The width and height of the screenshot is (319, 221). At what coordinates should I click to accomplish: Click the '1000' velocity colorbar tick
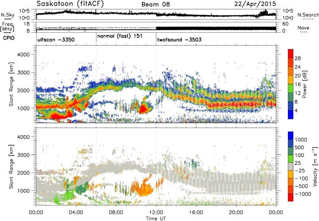click(x=301, y=140)
